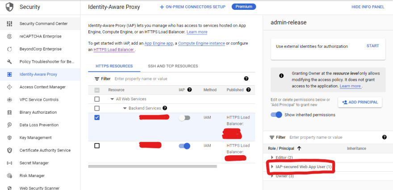Click the VPC Service Controls icon
This screenshot has height=190, width=393.
tap(9, 99)
